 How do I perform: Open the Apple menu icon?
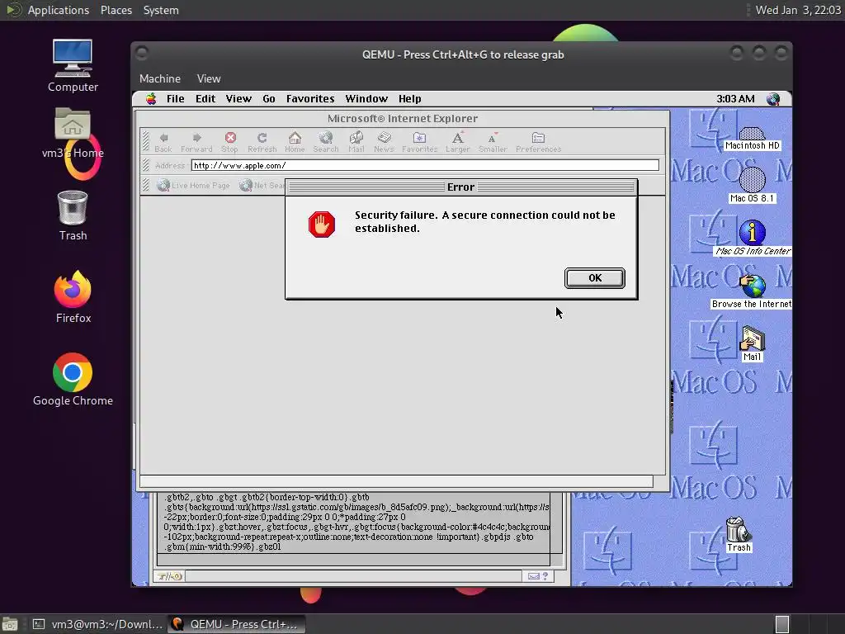[151, 99]
